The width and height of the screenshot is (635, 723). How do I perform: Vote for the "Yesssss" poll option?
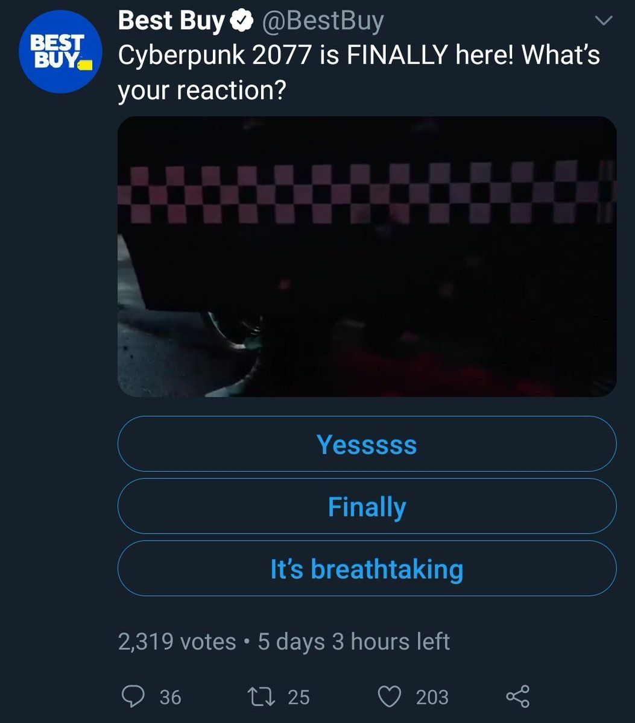tap(367, 444)
